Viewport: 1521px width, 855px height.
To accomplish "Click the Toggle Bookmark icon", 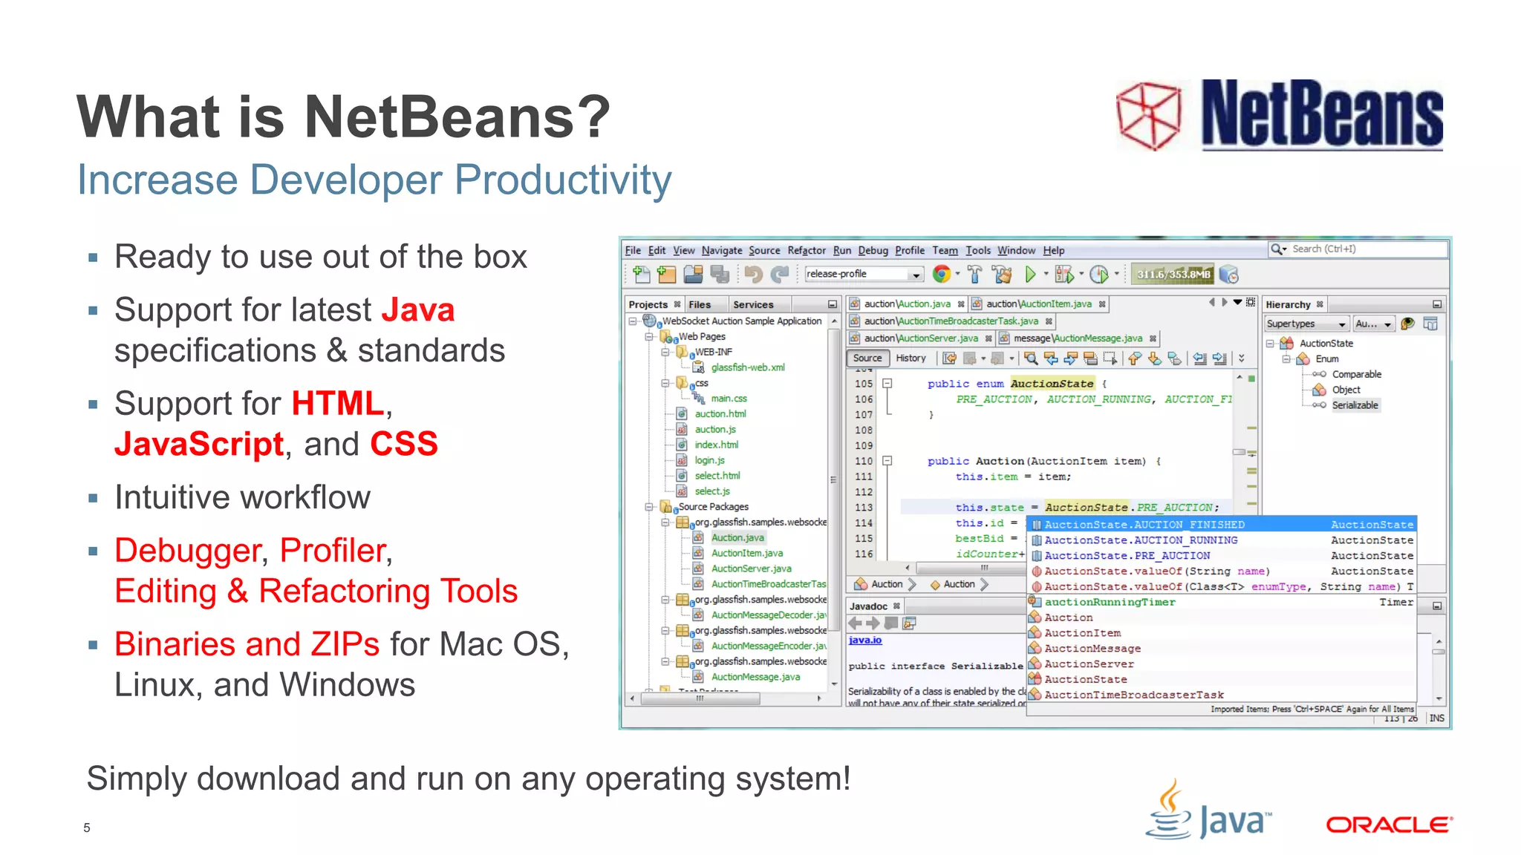I will coord(1174,358).
